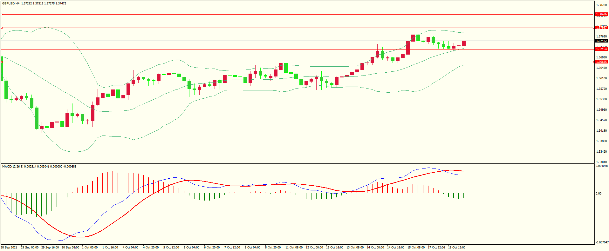Select the current price label 1.37472

click(601, 41)
